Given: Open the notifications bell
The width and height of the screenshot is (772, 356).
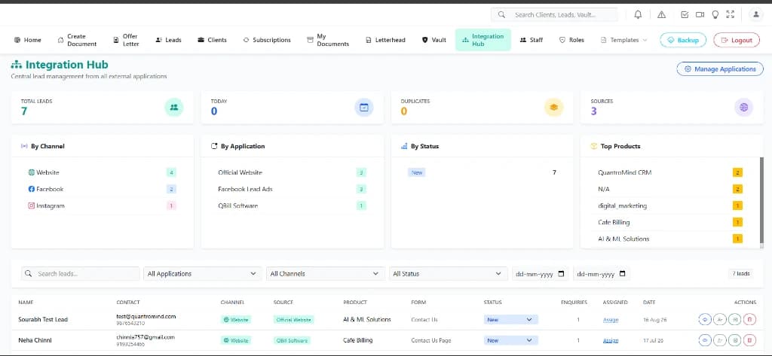Looking at the screenshot, I should click(638, 15).
